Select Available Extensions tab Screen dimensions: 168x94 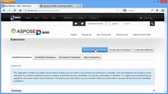[45, 57]
